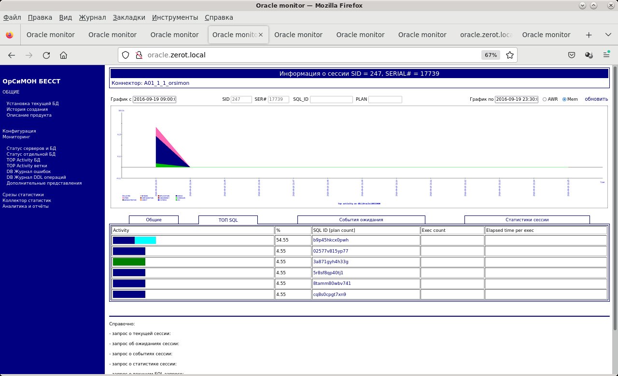This screenshot has width=618, height=376.
Task: Expand the list all tabs chevron
Action: coord(608,35)
